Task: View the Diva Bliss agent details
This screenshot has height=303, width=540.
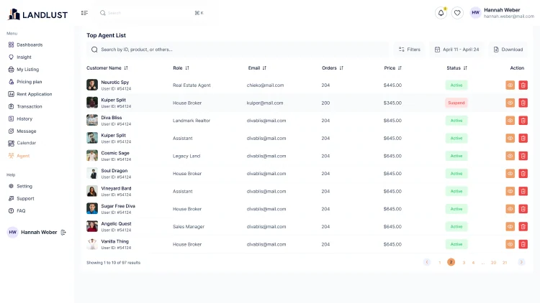Action: (510, 121)
